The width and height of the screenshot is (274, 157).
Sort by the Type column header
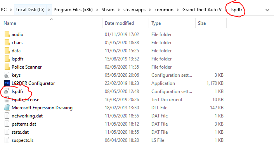tap(156, 23)
